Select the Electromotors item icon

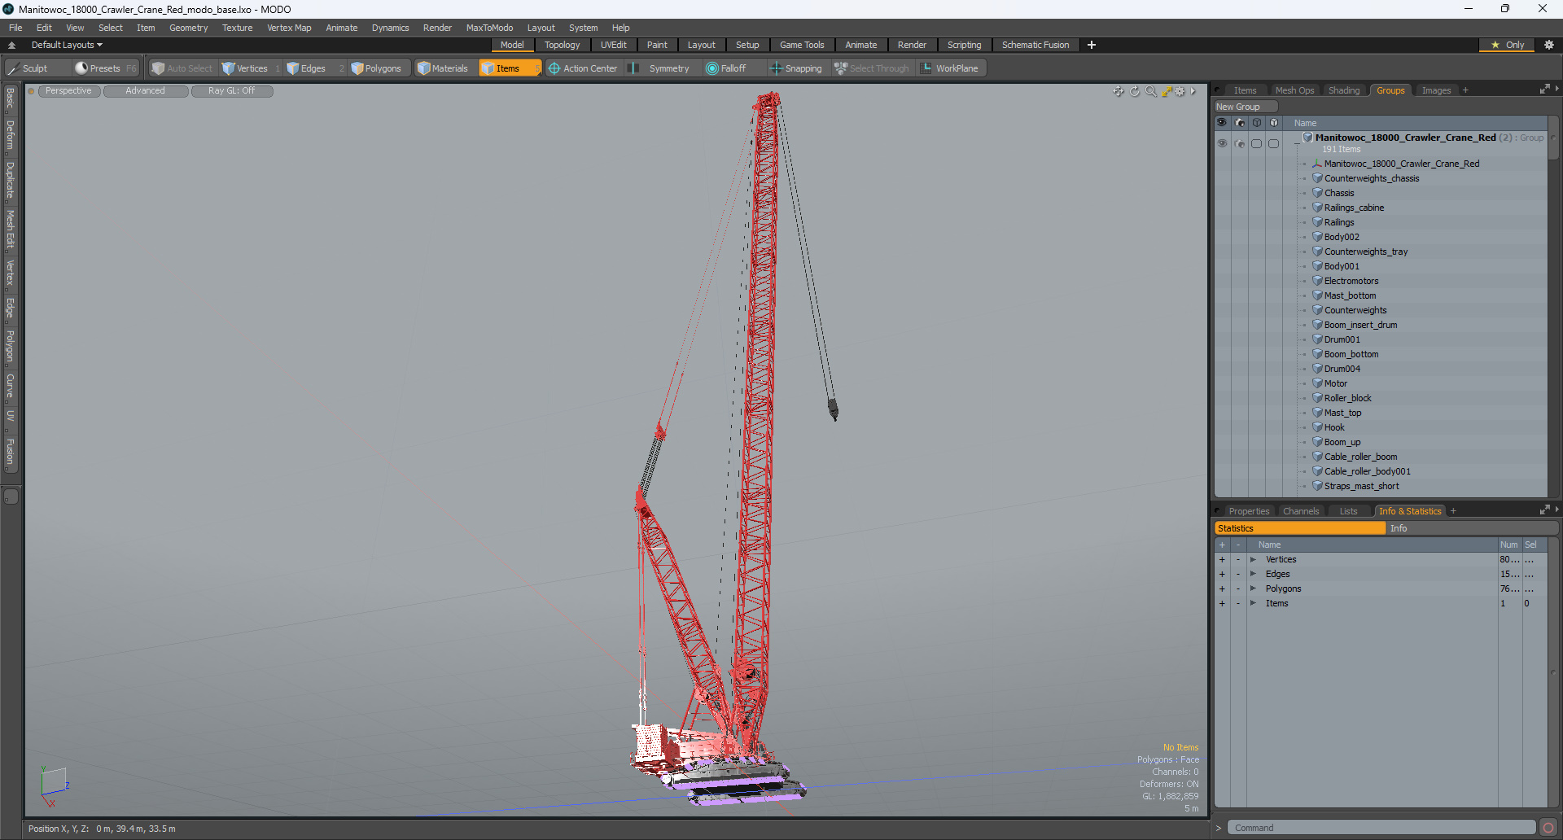point(1317,281)
